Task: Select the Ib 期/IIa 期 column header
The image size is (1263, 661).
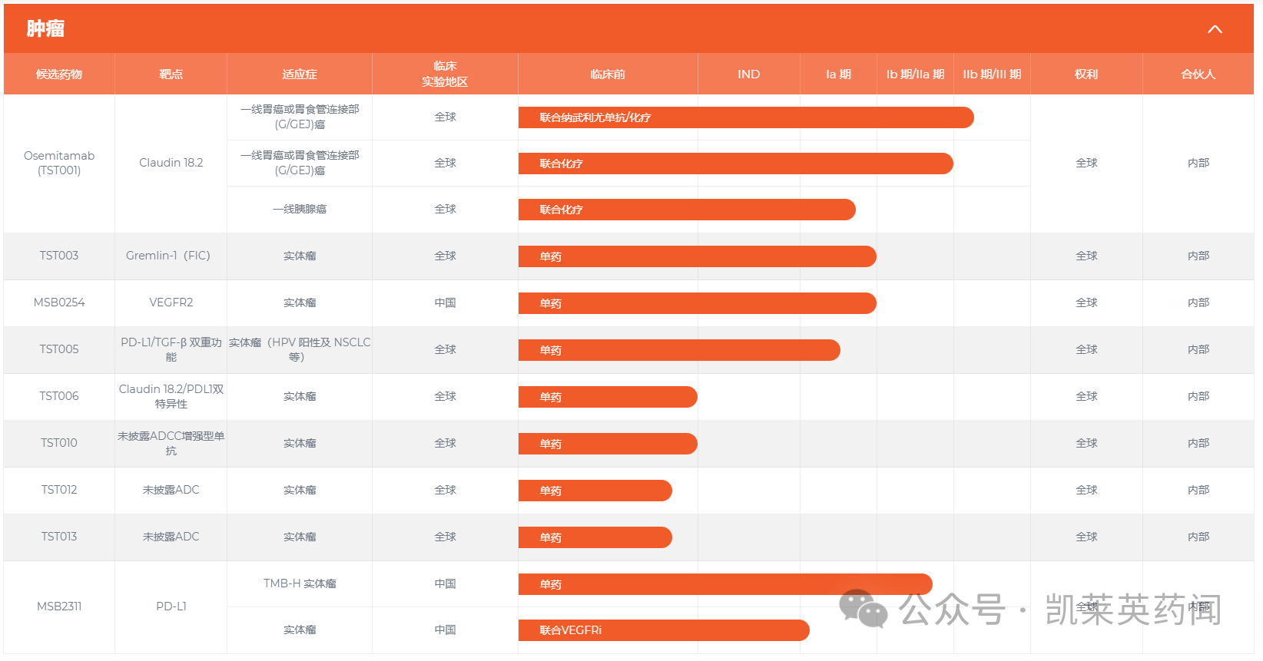Action: tap(915, 74)
